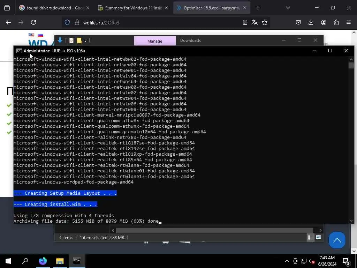Open a new browser tab

tap(258, 8)
